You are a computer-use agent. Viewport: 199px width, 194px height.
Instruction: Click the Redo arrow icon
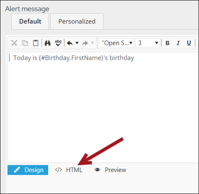tap(85, 43)
